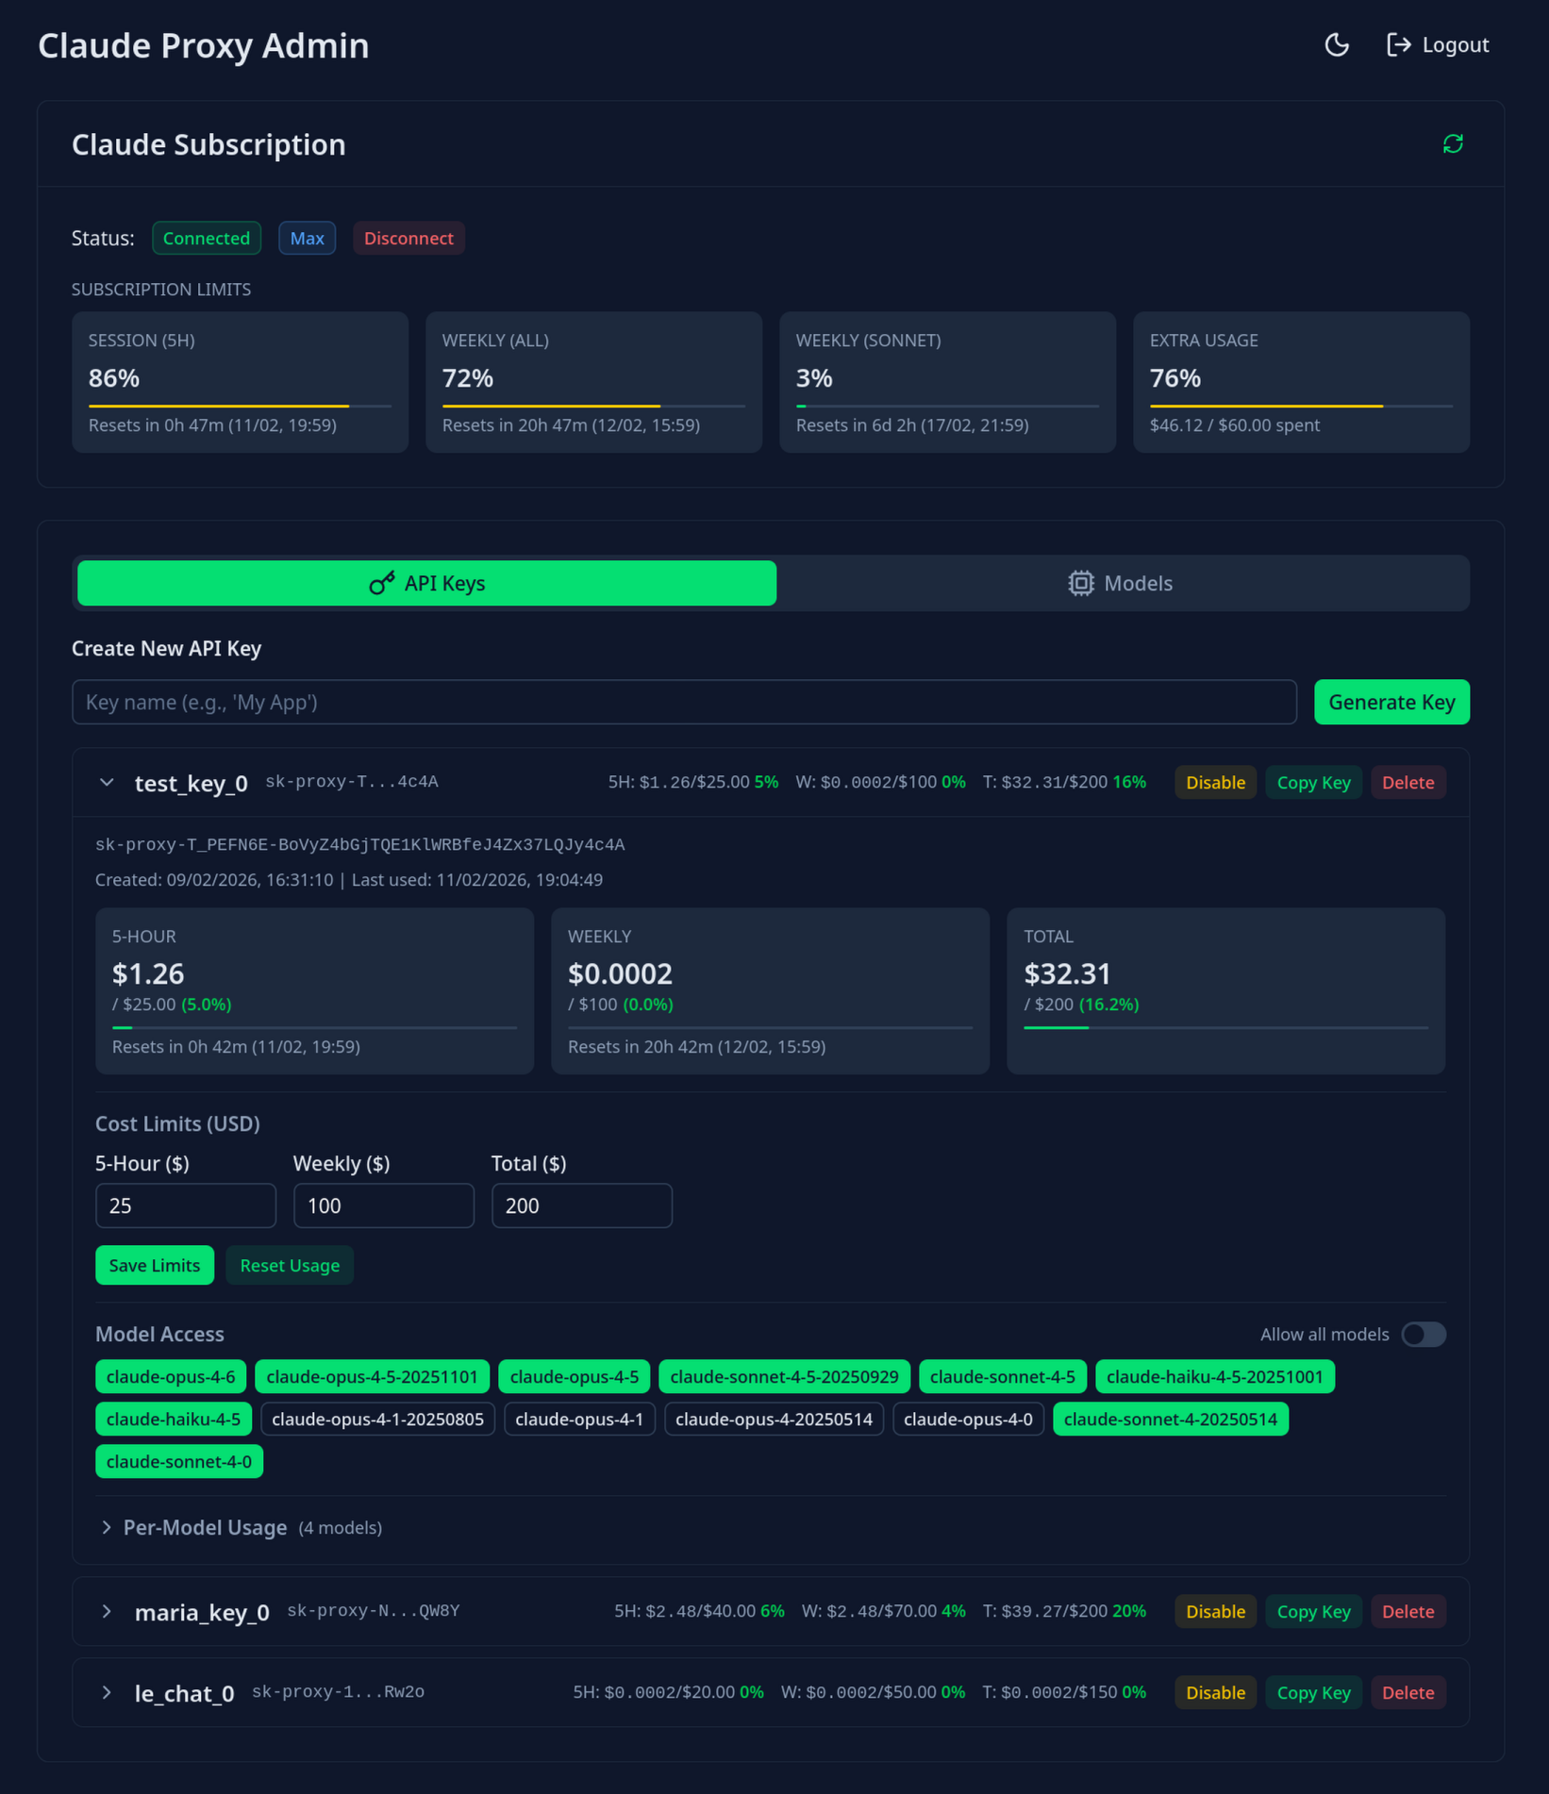Screen dimensions: 1549x1794
Task: Expand the maria_key_0 row
Action: coord(107,1611)
